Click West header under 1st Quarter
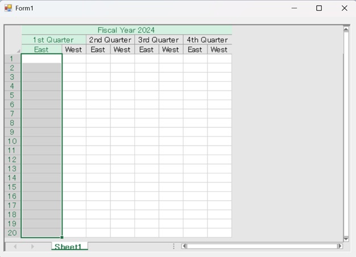The width and height of the screenshot is (356, 257). coord(74,49)
